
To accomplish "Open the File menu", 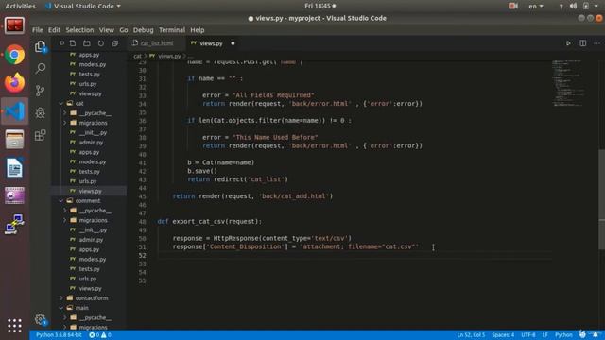I will [38, 30].
